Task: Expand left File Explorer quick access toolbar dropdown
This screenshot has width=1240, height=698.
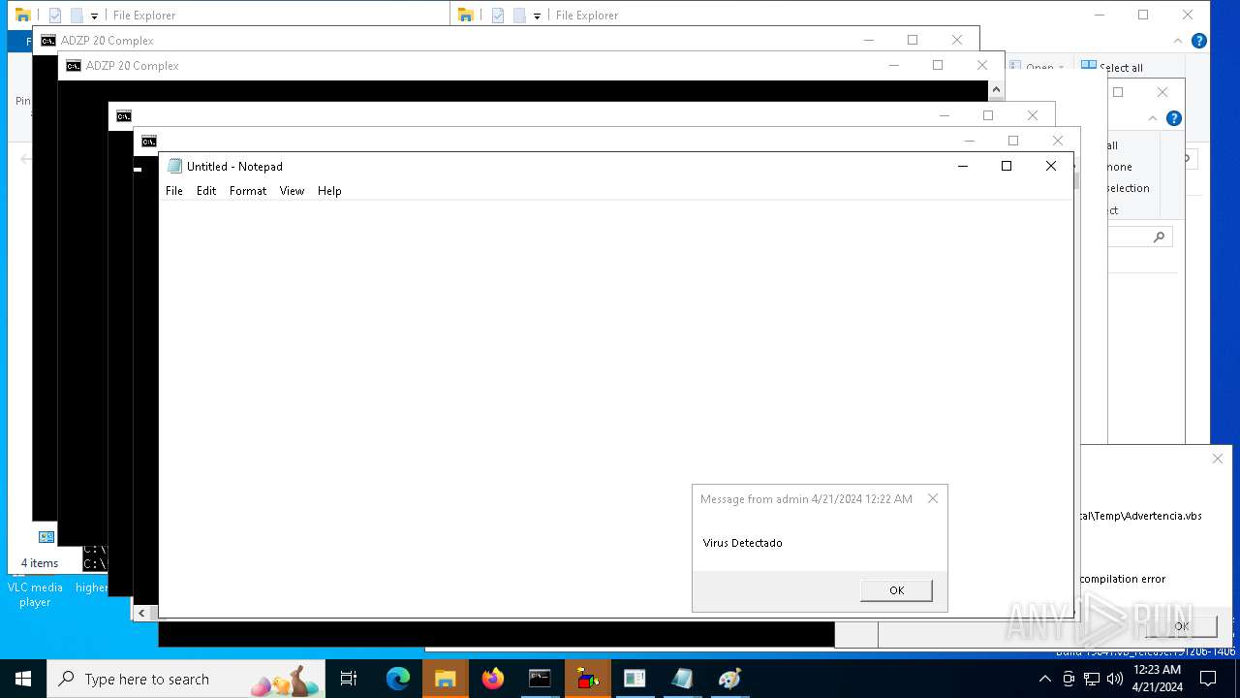Action: coord(94,16)
